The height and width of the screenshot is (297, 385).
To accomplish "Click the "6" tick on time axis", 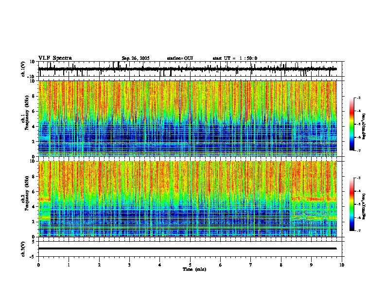I will pos(221,265).
